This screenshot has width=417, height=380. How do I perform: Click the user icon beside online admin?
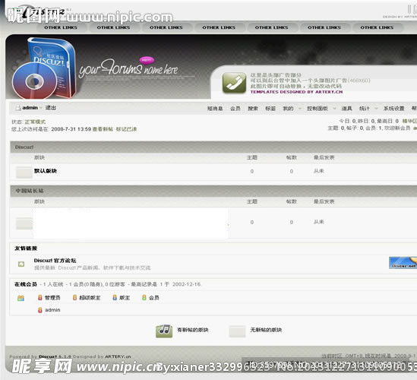tap(40, 310)
